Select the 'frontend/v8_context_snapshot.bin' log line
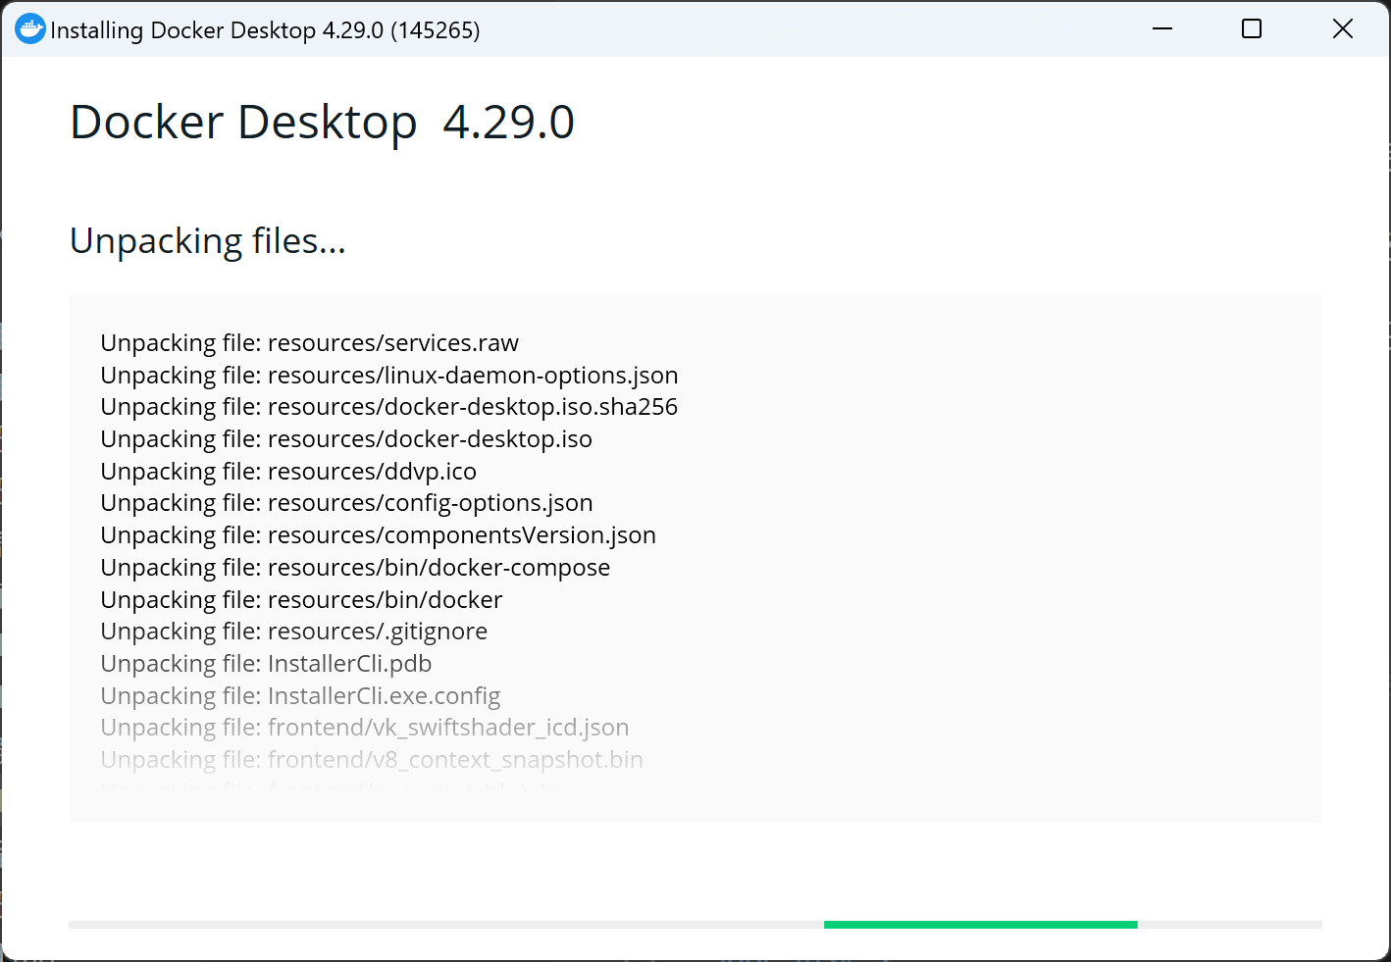The image size is (1391, 962). (x=372, y=760)
